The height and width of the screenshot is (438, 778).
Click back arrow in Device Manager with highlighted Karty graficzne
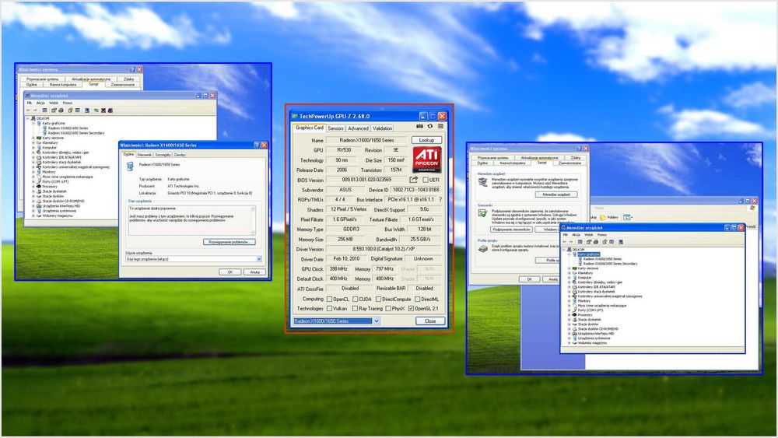(565, 242)
